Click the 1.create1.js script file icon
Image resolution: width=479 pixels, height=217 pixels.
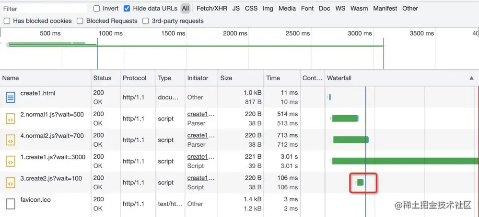click(x=11, y=161)
